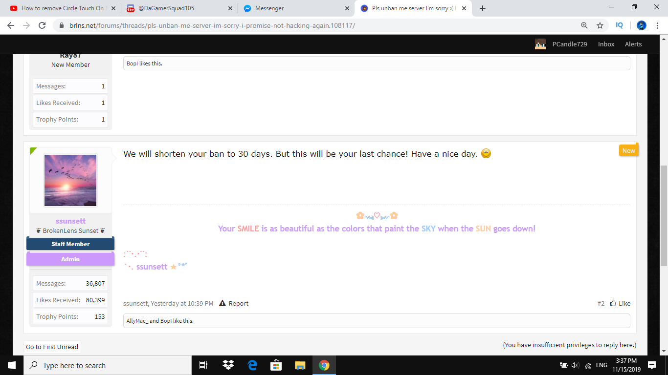Click the ENG language indicator
This screenshot has width=668, height=375.
pos(601,365)
